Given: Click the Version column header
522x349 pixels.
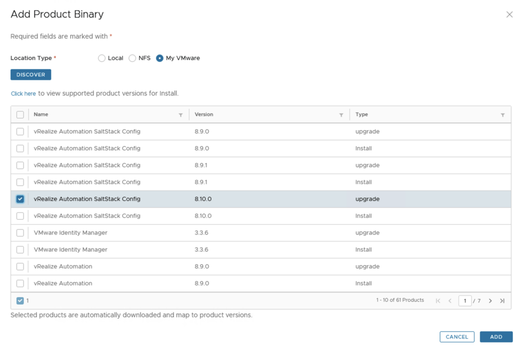Looking at the screenshot, I should 204,115.
